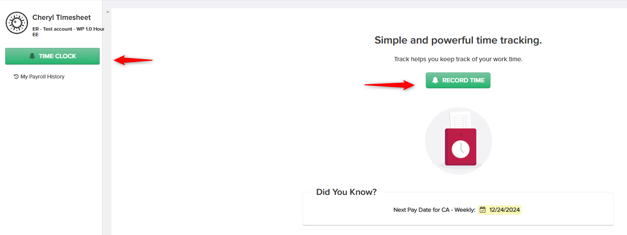Click the sidebar vertical scrollbar track
The width and height of the screenshot is (627, 235).
(108, 125)
